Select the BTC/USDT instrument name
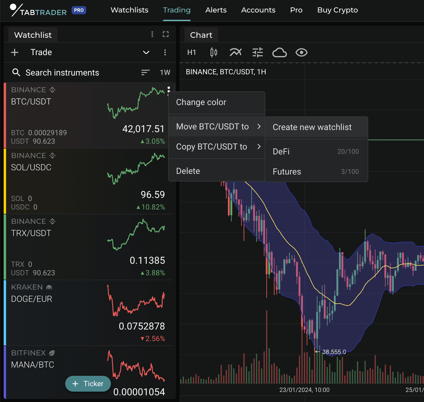This screenshot has height=402, width=424. 31,101
